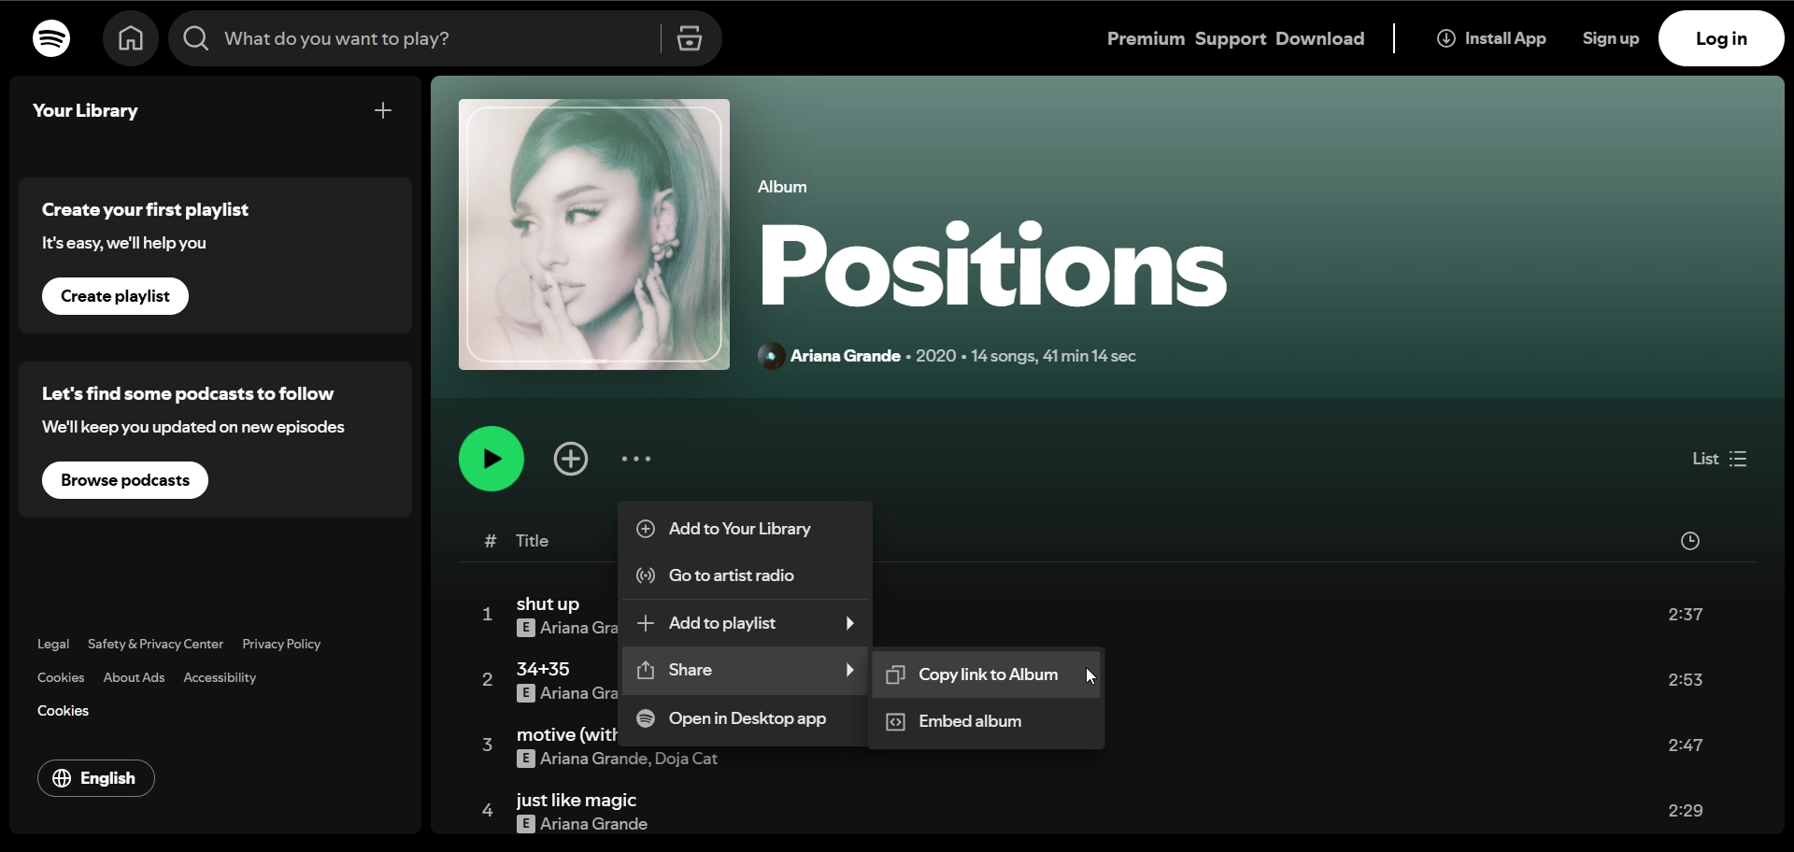The image size is (1794, 852).
Task: Switch view using the List button
Action: 1719,459
